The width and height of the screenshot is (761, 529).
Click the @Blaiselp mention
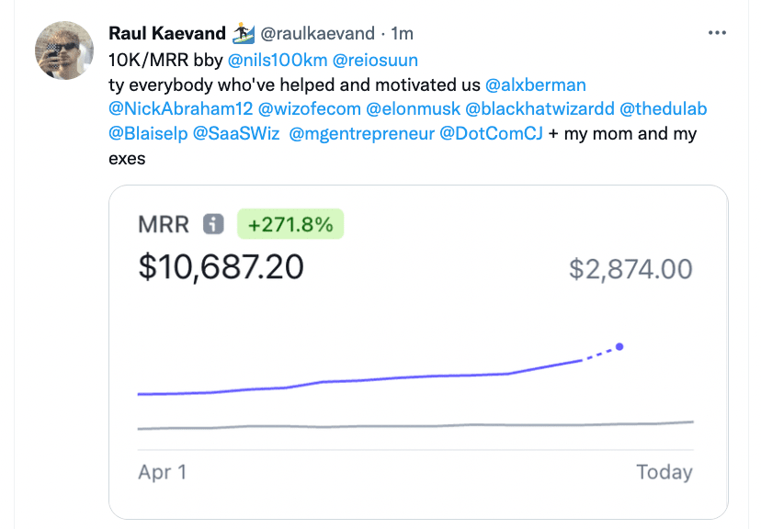[147, 134]
